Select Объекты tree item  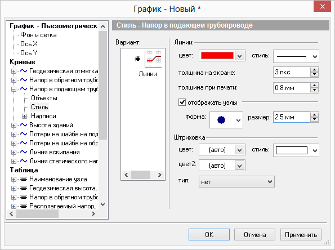(44, 98)
